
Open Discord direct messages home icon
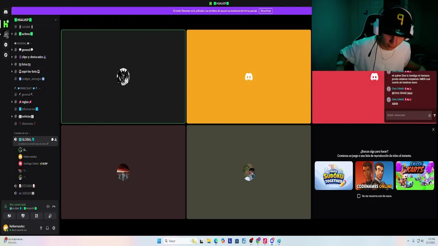[x=5, y=12]
